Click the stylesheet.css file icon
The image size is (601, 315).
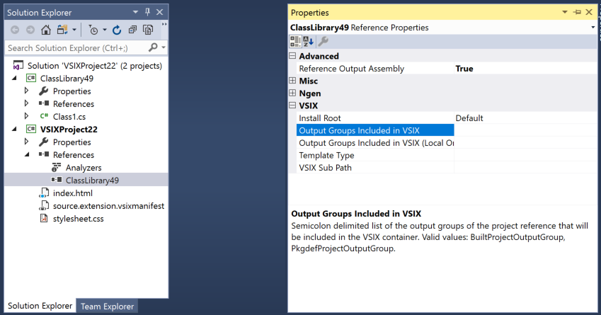(x=44, y=219)
